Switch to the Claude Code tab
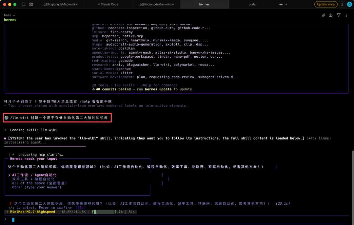 (x=108, y=4)
